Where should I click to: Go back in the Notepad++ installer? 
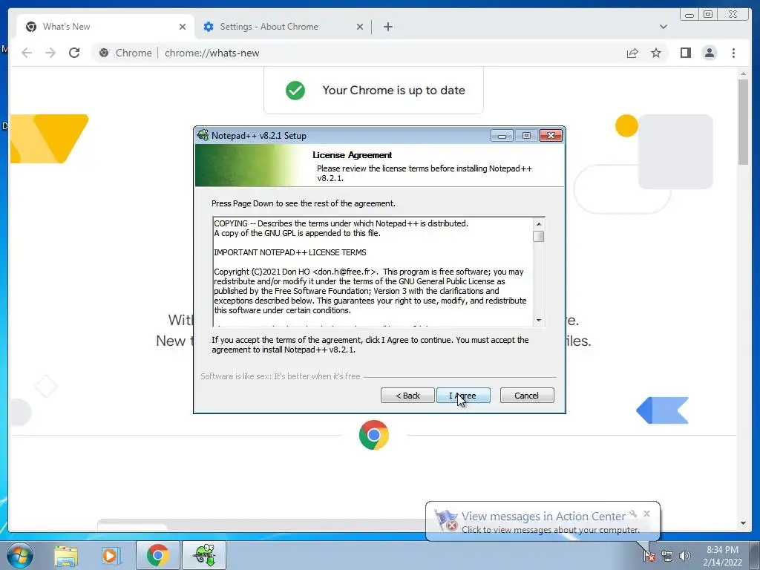[407, 396]
